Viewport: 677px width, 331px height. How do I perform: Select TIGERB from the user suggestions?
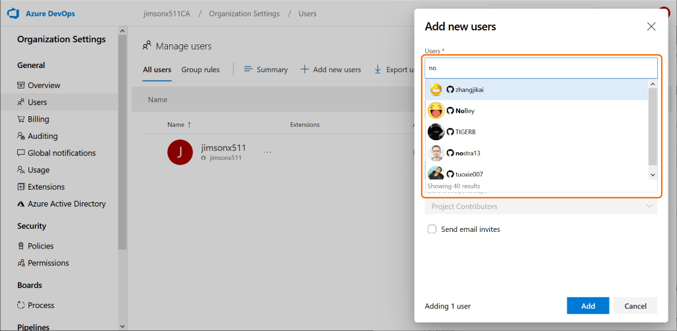coord(537,132)
